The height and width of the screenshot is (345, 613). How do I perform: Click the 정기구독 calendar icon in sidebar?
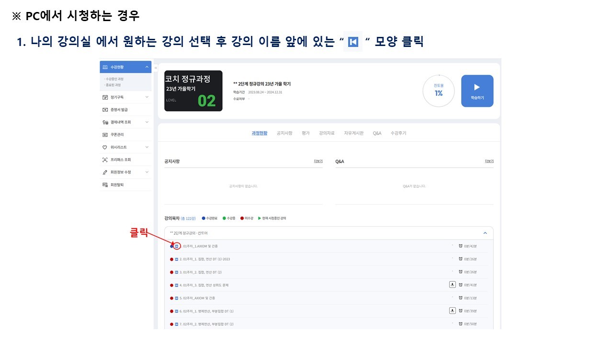coord(105,97)
